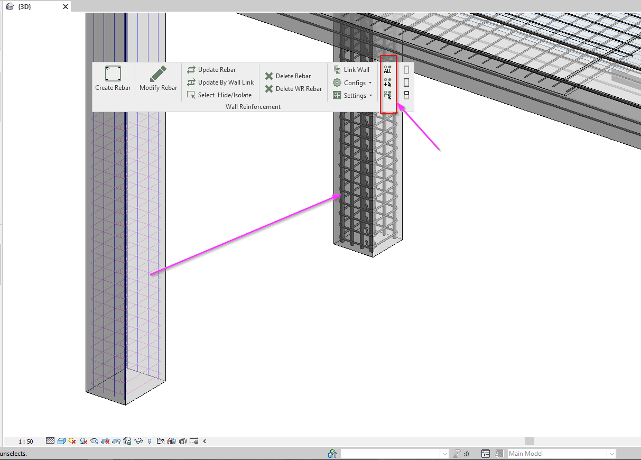
Task: Click the top gray rectangle ribbon icon
Action: click(x=406, y=70)
